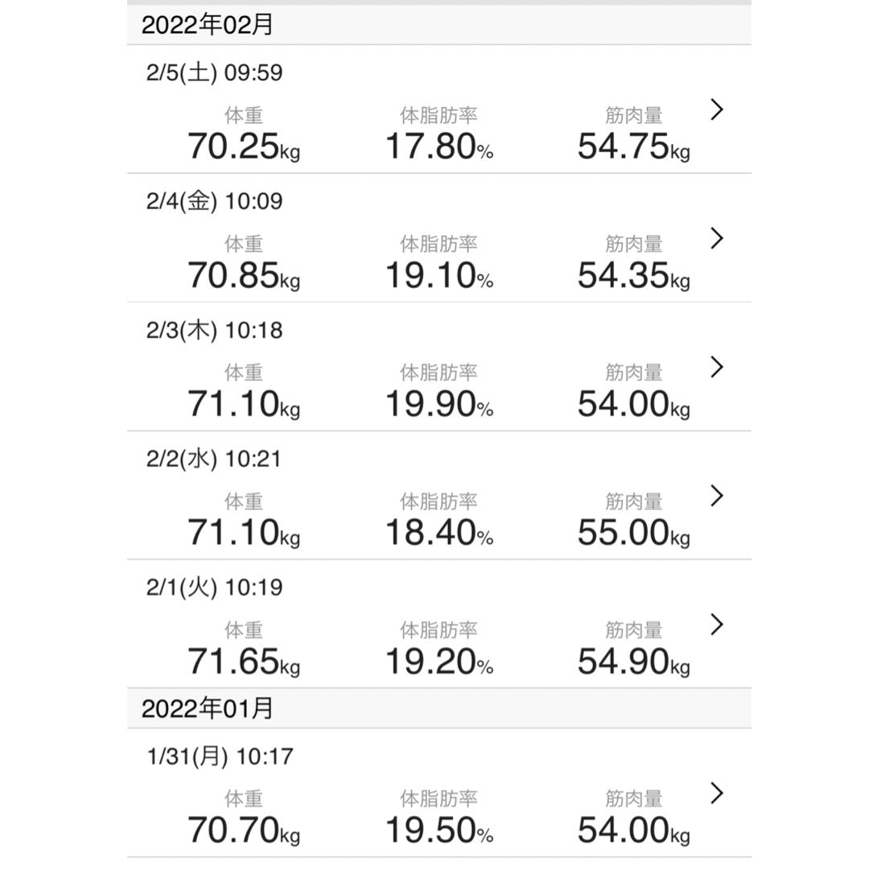Tap the 2/3(木) 10:18 date label
The image size is (869, 869).
tap(214, 330)
